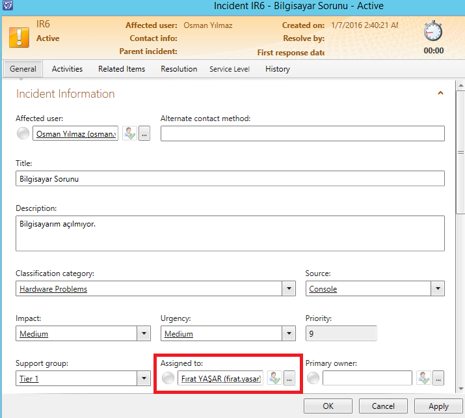Click the user picker icon beside Affected user
The image size is (465, 418).
click(129, 134)
